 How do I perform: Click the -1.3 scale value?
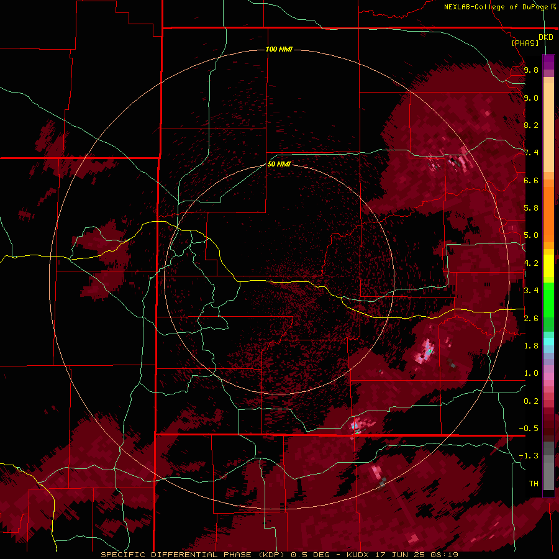(x=529, y=456)
